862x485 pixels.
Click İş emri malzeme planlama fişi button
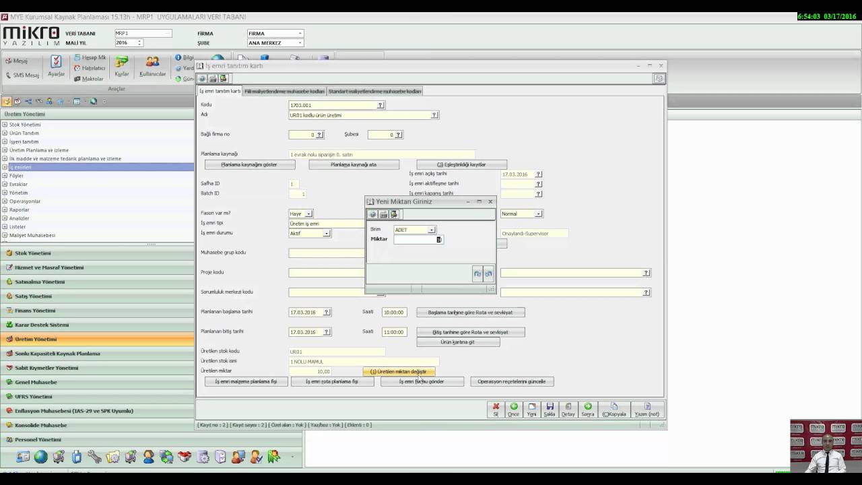(246, 381)
